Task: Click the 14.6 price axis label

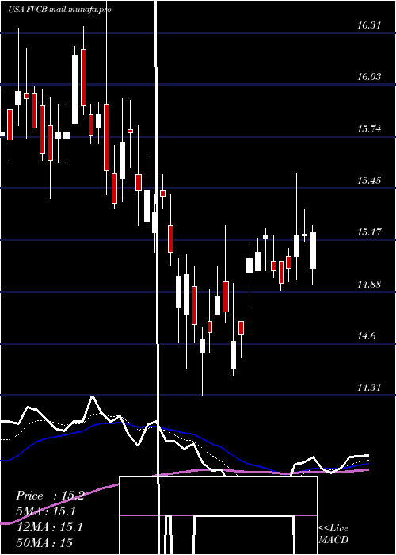Action: pos(366,336)
